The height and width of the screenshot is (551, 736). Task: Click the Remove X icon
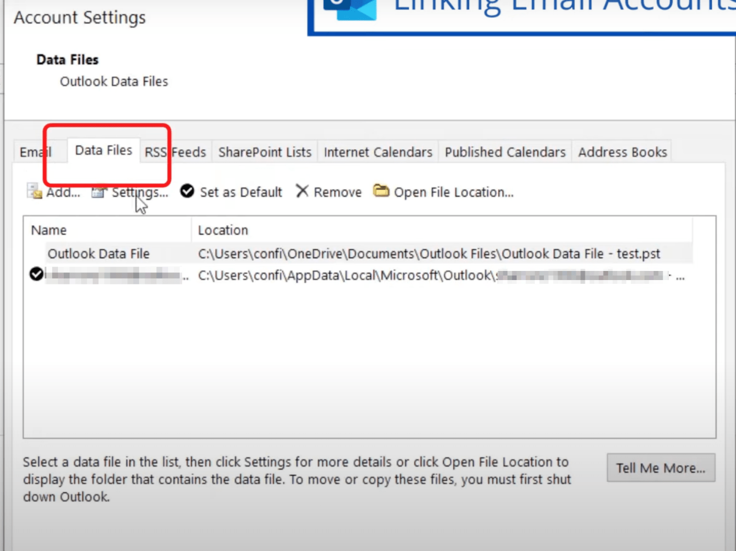[x=302, y=191]
